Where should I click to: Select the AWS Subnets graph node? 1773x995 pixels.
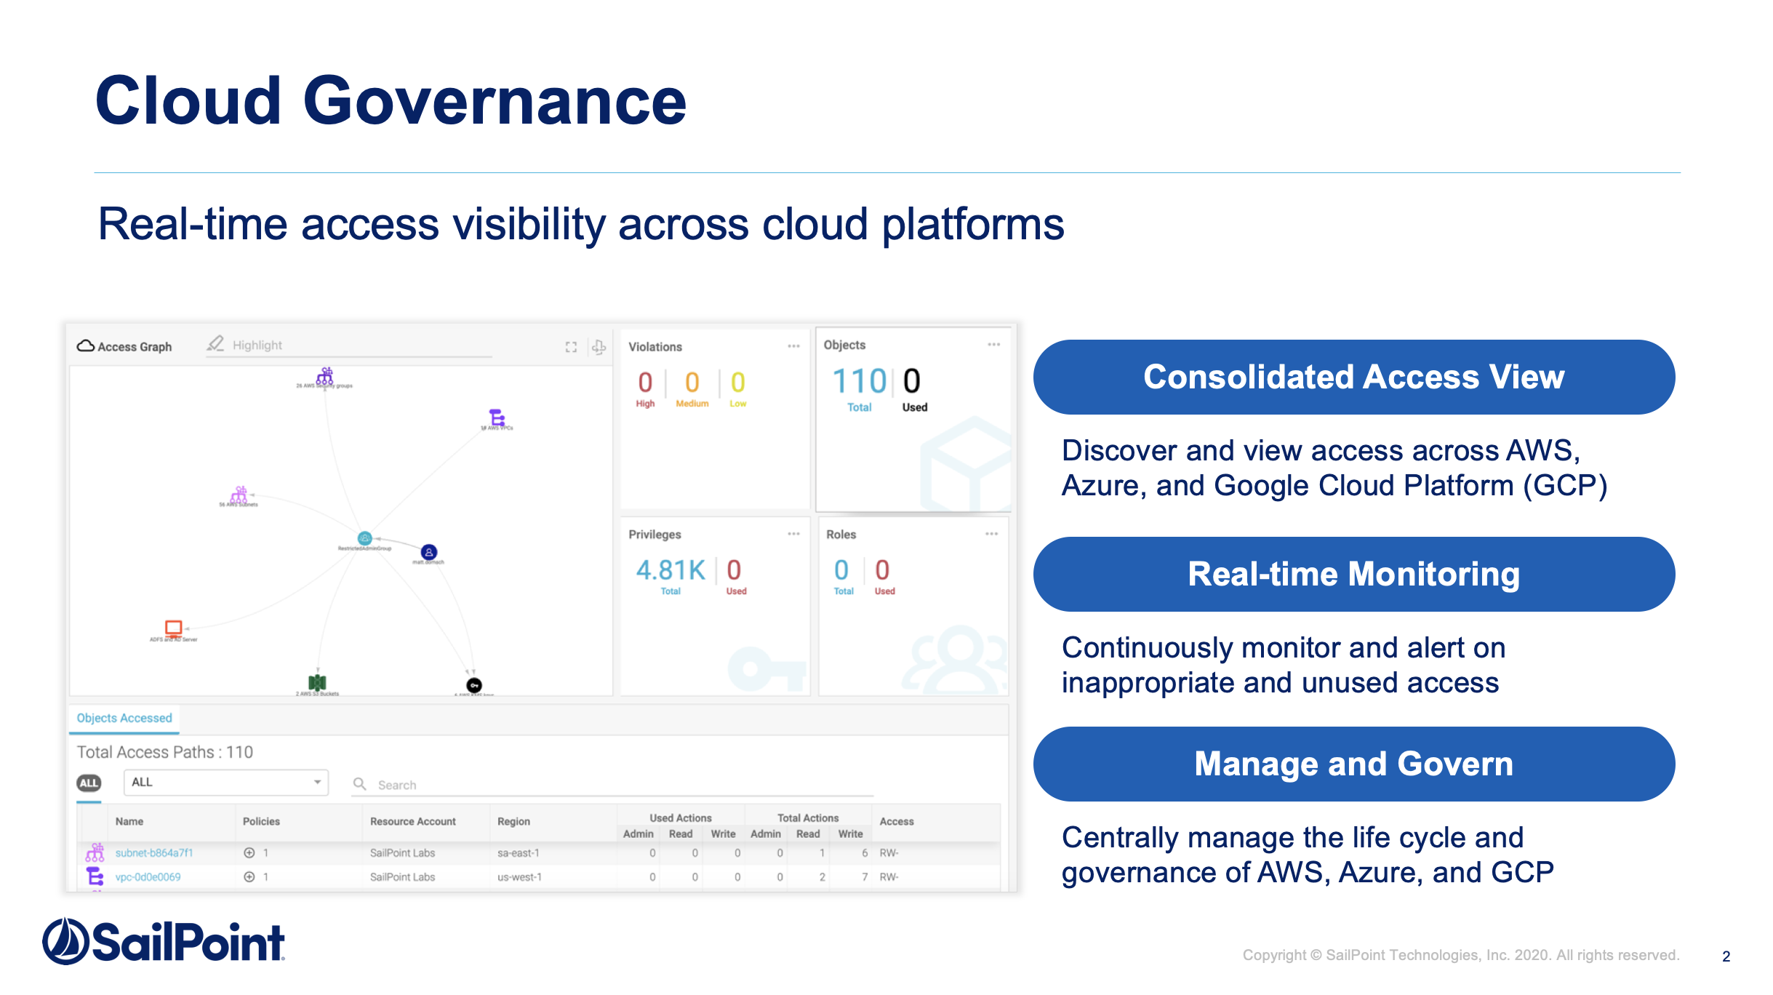point(239,495)
